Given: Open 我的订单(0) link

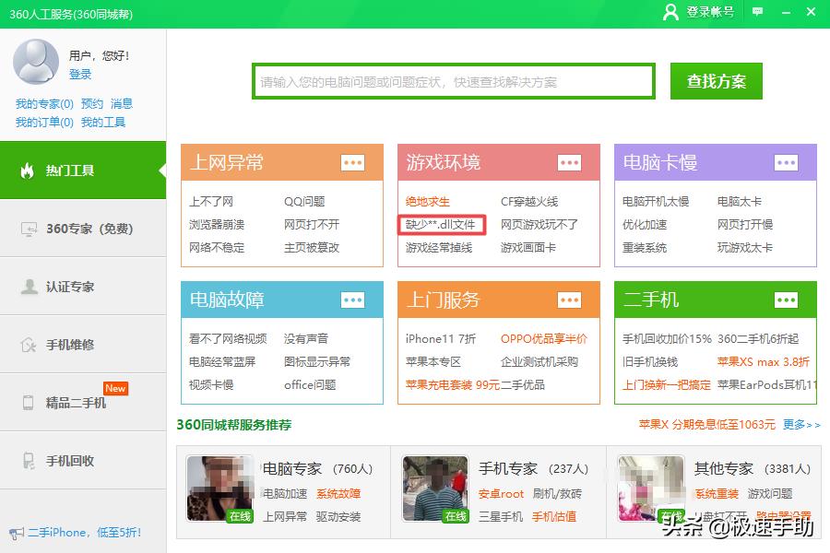Looking at the screenshot, I should point(44,123).
